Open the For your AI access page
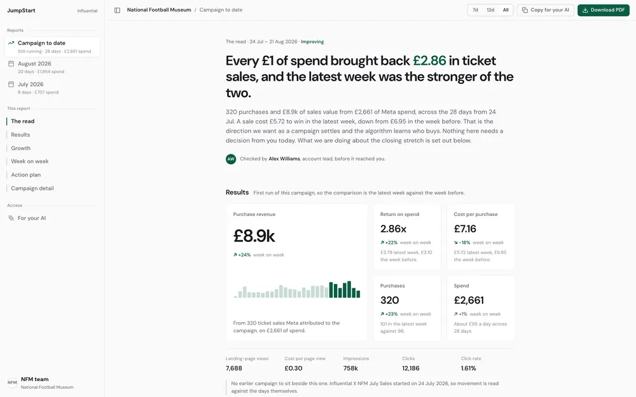The image size is (636, 397). click(52, 218)
